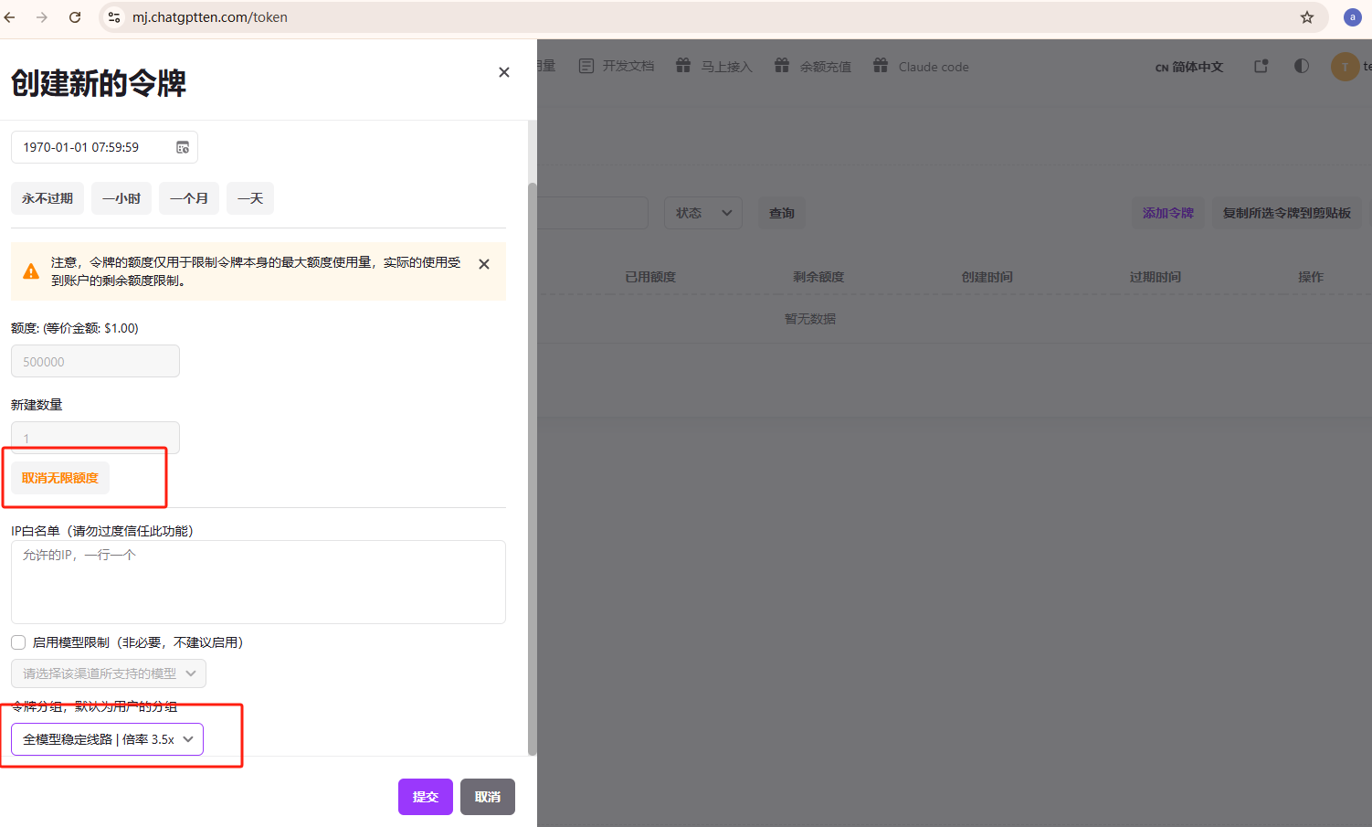Open the token group dropdown 全模型稳定线路
The height and width of the screenshot is (827, 1372).
pyautogui.click(x=107, y=739)
